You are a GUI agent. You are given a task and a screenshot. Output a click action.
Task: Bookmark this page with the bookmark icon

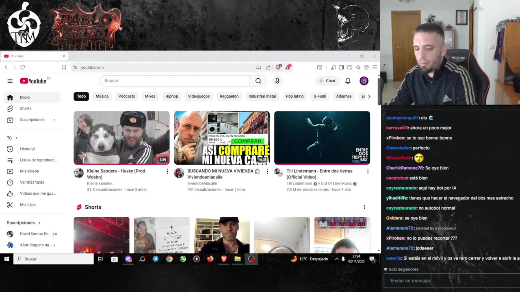point(64,67)
